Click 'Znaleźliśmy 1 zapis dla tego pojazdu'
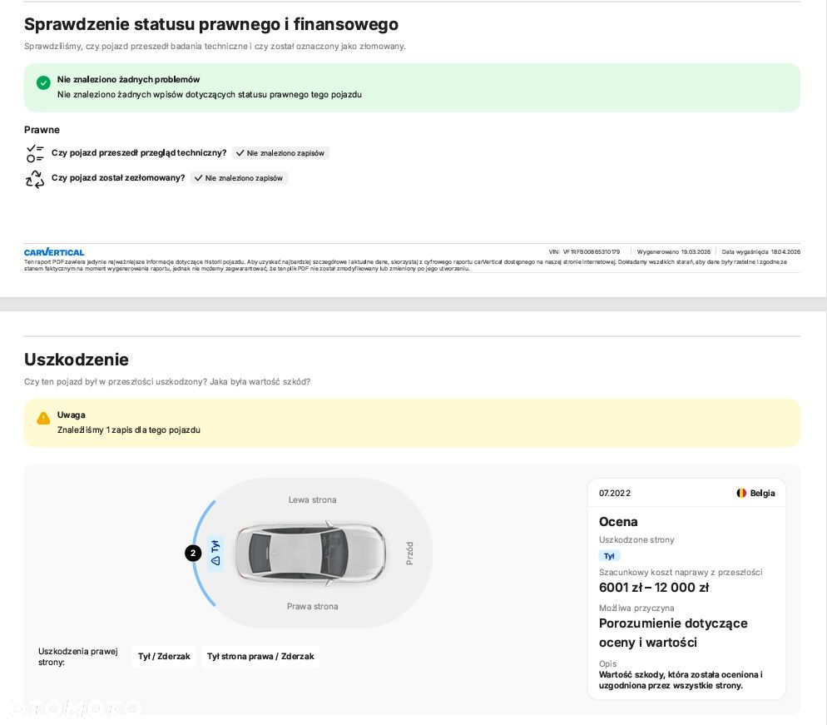 click(x=129, y=430)
